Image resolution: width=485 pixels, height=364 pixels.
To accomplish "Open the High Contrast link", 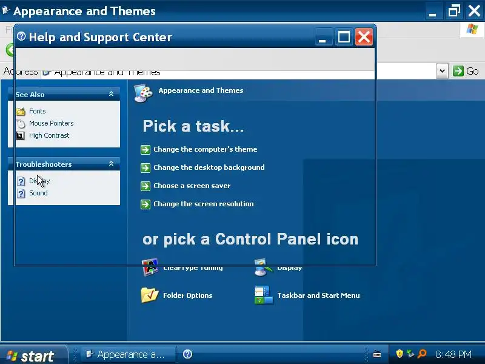I will (49, 135).
